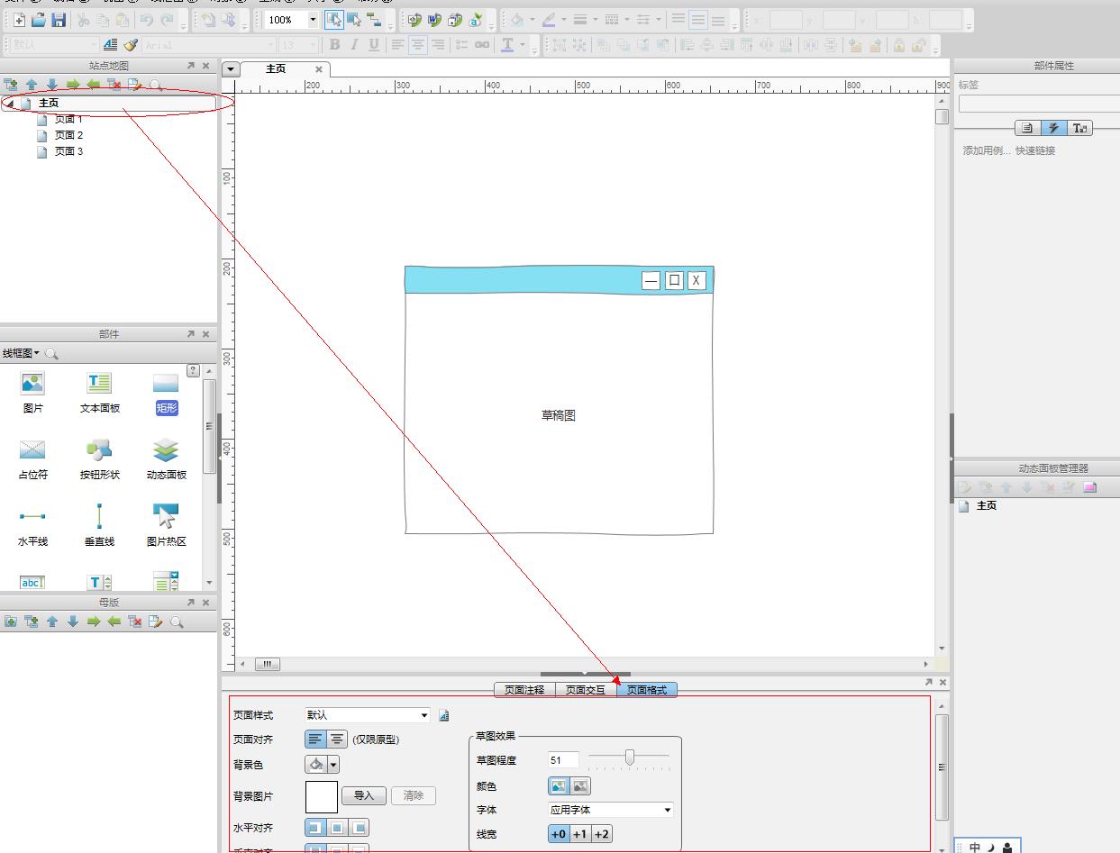
Task: Switch to the 页面交互 tab
Action: click(586, 690)
